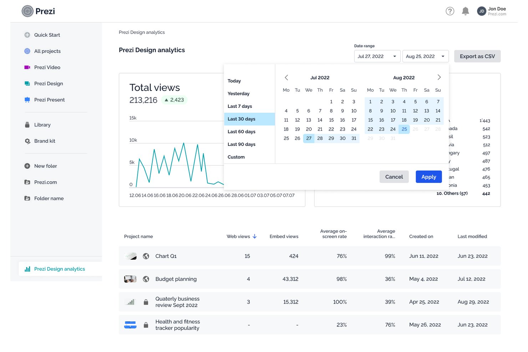Choose the Last 7 days preset

click(249, 106)
